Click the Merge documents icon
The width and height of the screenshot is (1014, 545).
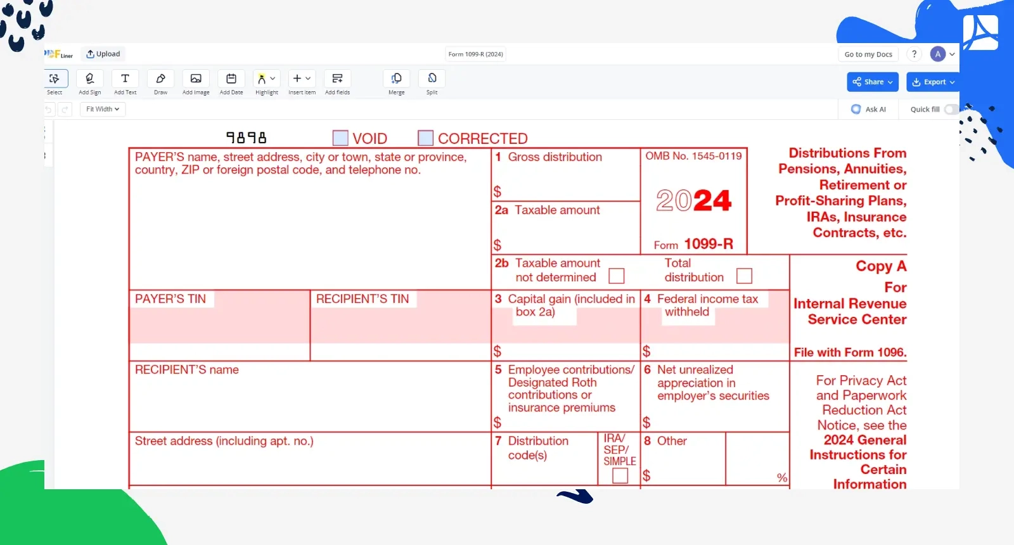pyautogui.click(x=396, y=79)
